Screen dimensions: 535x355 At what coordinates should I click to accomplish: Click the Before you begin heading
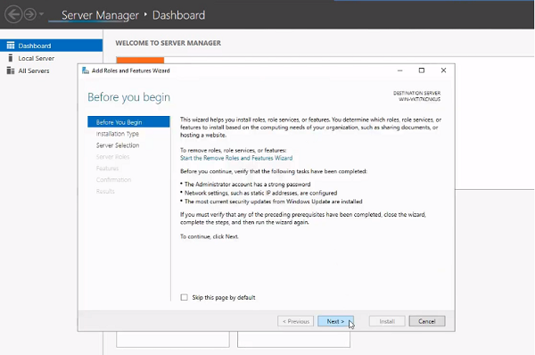point(129,97)
